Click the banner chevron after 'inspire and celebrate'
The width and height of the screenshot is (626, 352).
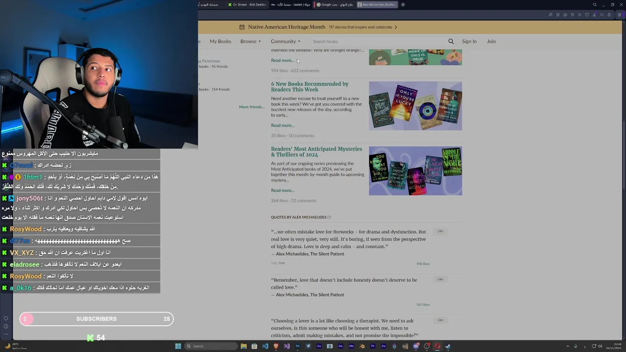(396, 27)
